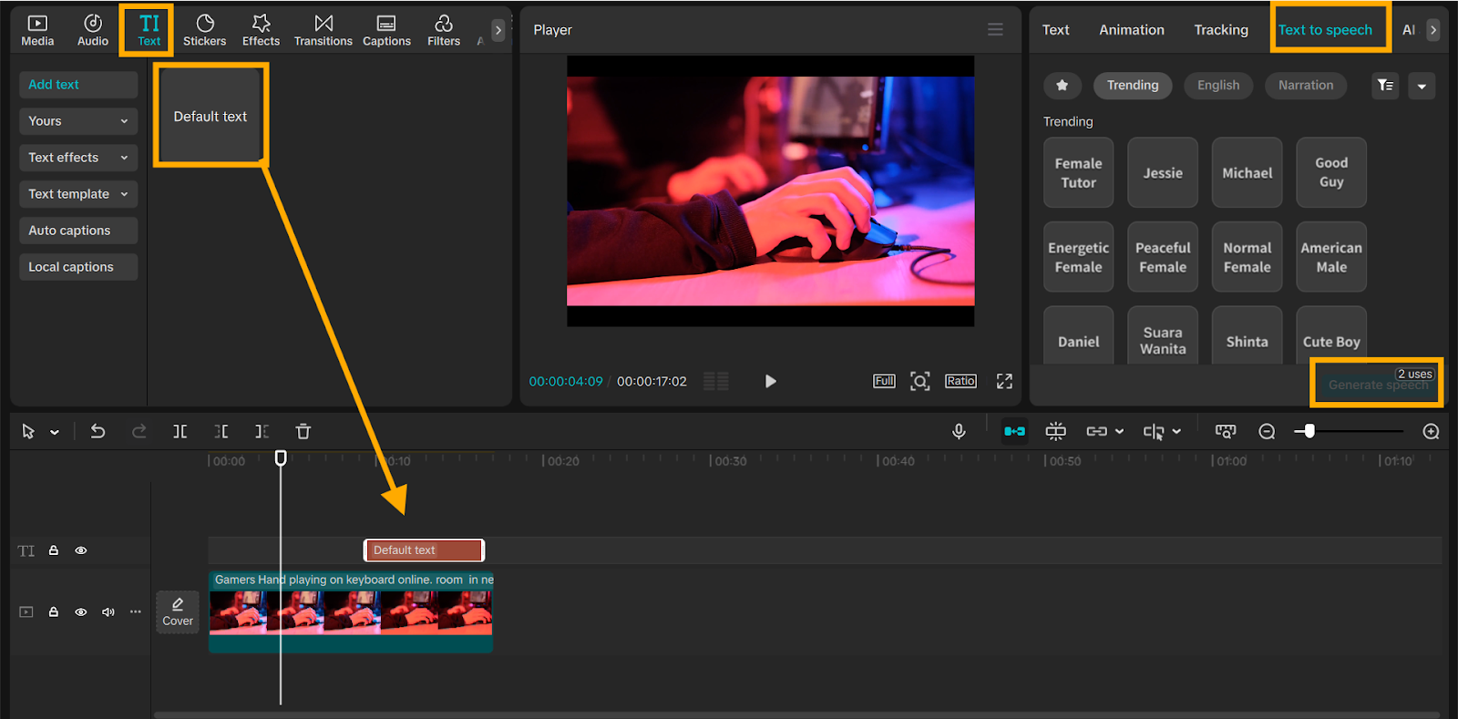Open the Stickers panel
The image size is (1458, 719).
coord(204,30)
